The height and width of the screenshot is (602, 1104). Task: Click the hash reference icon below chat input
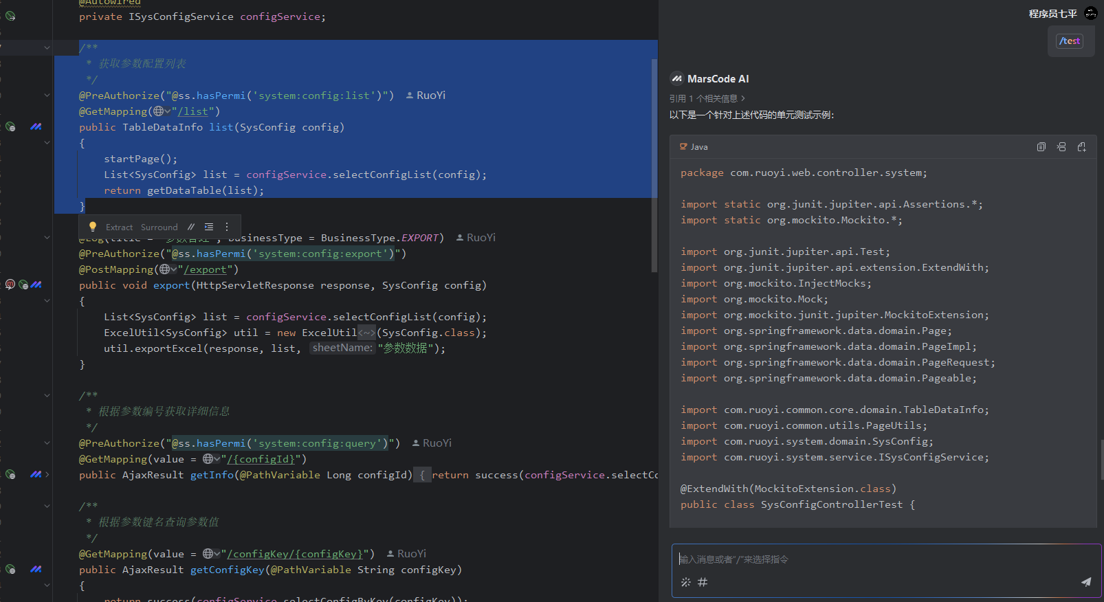coord(703,582)
